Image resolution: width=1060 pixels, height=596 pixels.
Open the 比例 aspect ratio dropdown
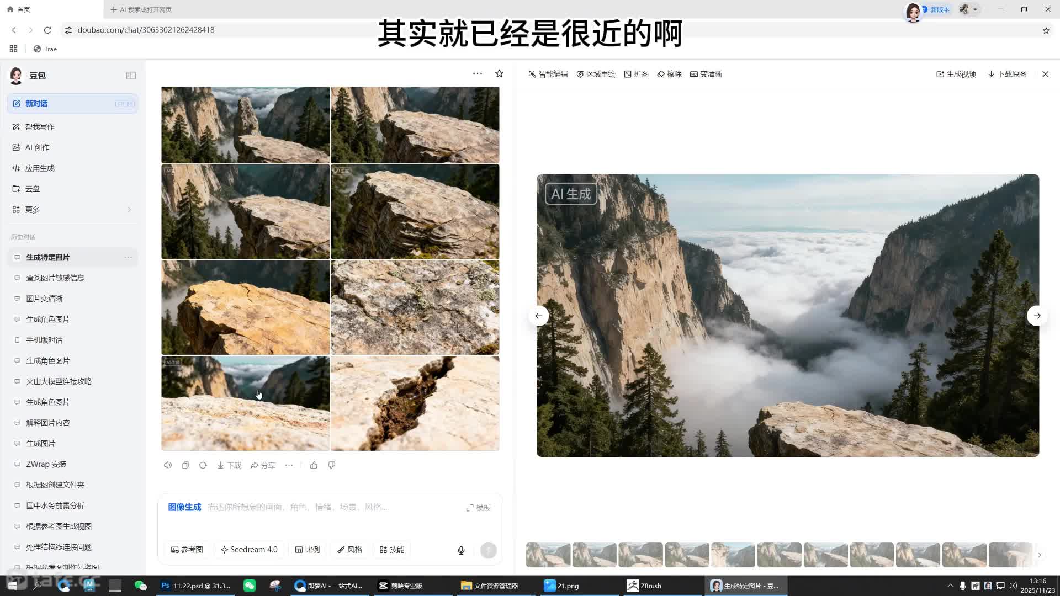click(308, 550)
